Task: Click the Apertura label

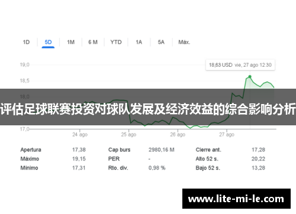Action: tap(31, 150)
